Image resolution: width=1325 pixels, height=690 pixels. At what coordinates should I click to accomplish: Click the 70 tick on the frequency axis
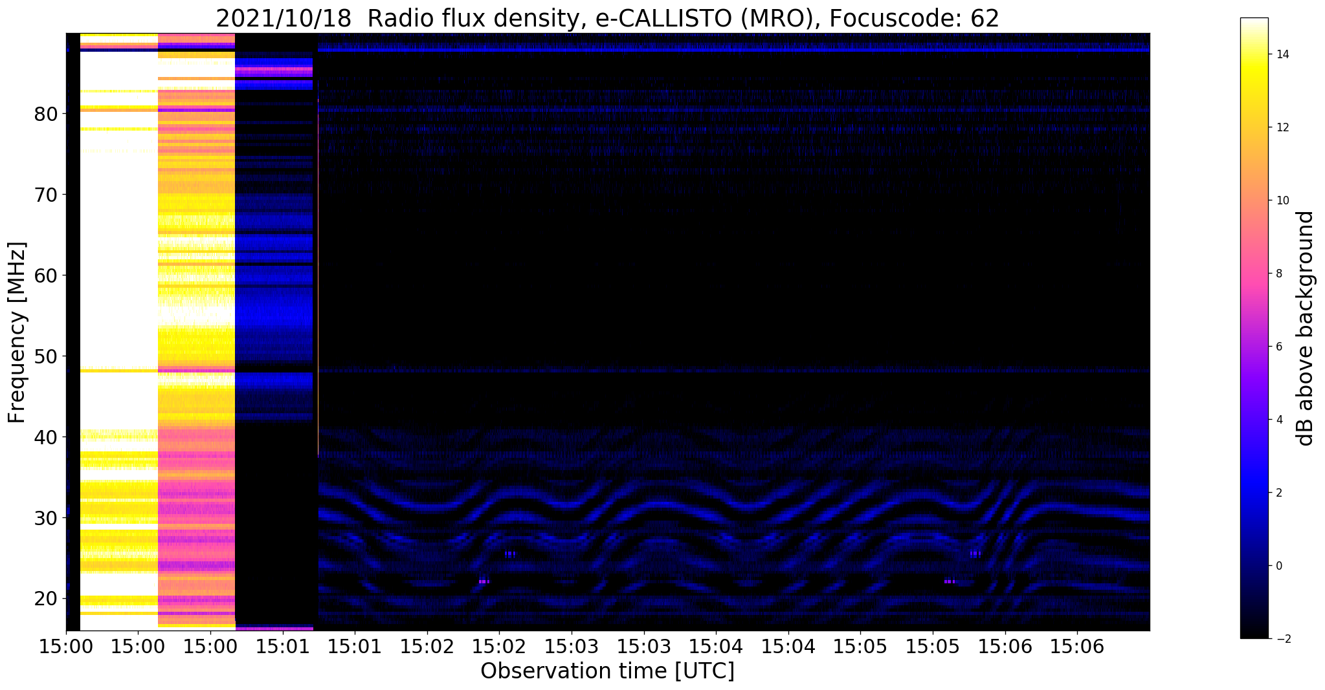pos(47,195)
